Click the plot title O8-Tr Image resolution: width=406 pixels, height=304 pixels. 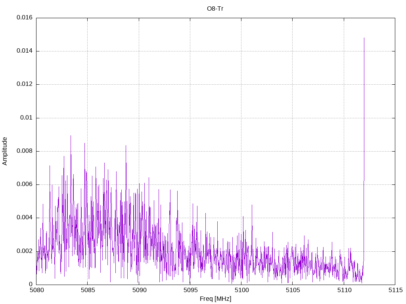coord(215,8)
